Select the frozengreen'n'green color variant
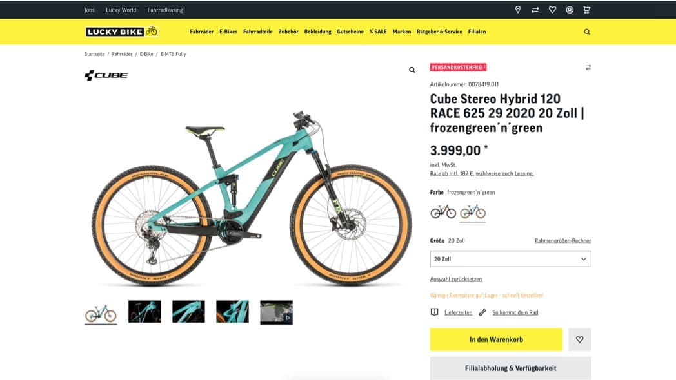The width and height of the screenshot is (676, 380). [472, 212]
